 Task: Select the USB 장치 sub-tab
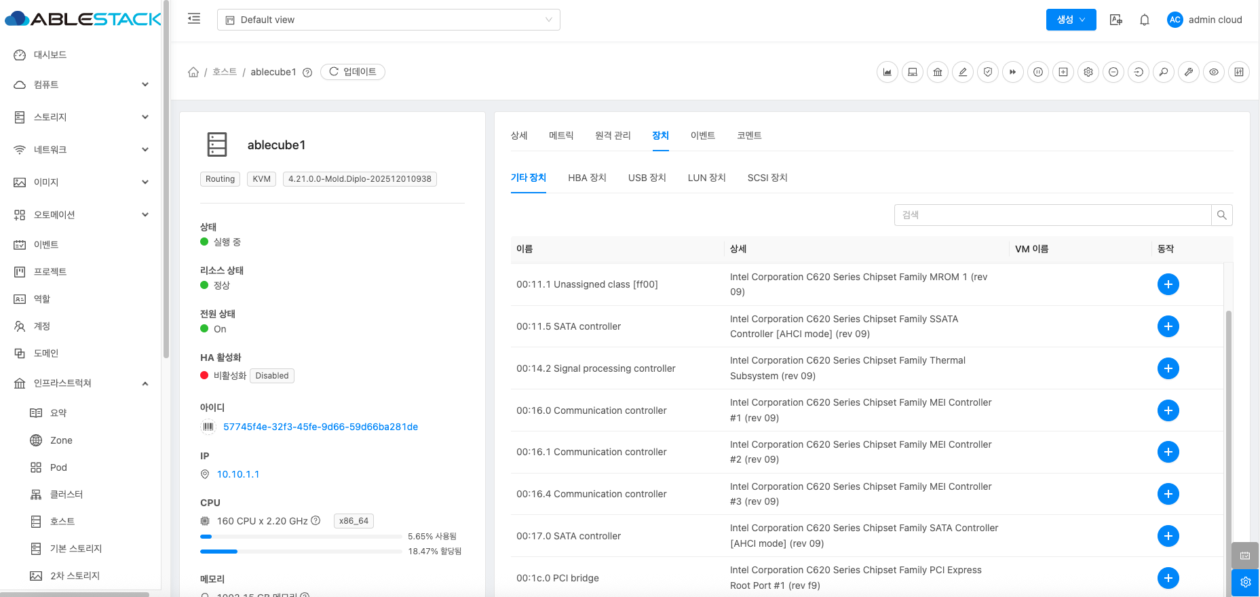pos(647,178)
